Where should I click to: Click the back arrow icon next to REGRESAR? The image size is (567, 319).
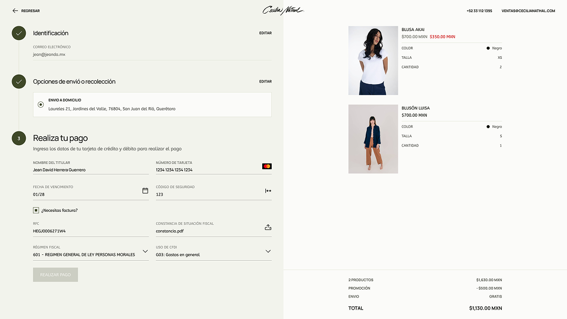[x=15, y=11]
